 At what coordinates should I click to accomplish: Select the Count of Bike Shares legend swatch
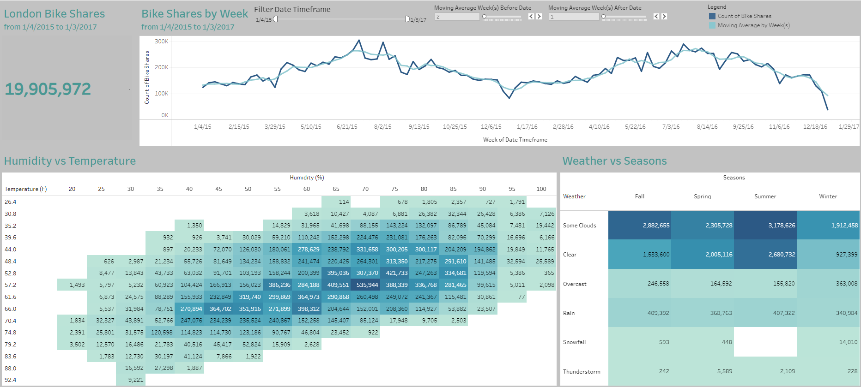click(x=712, y=16)
